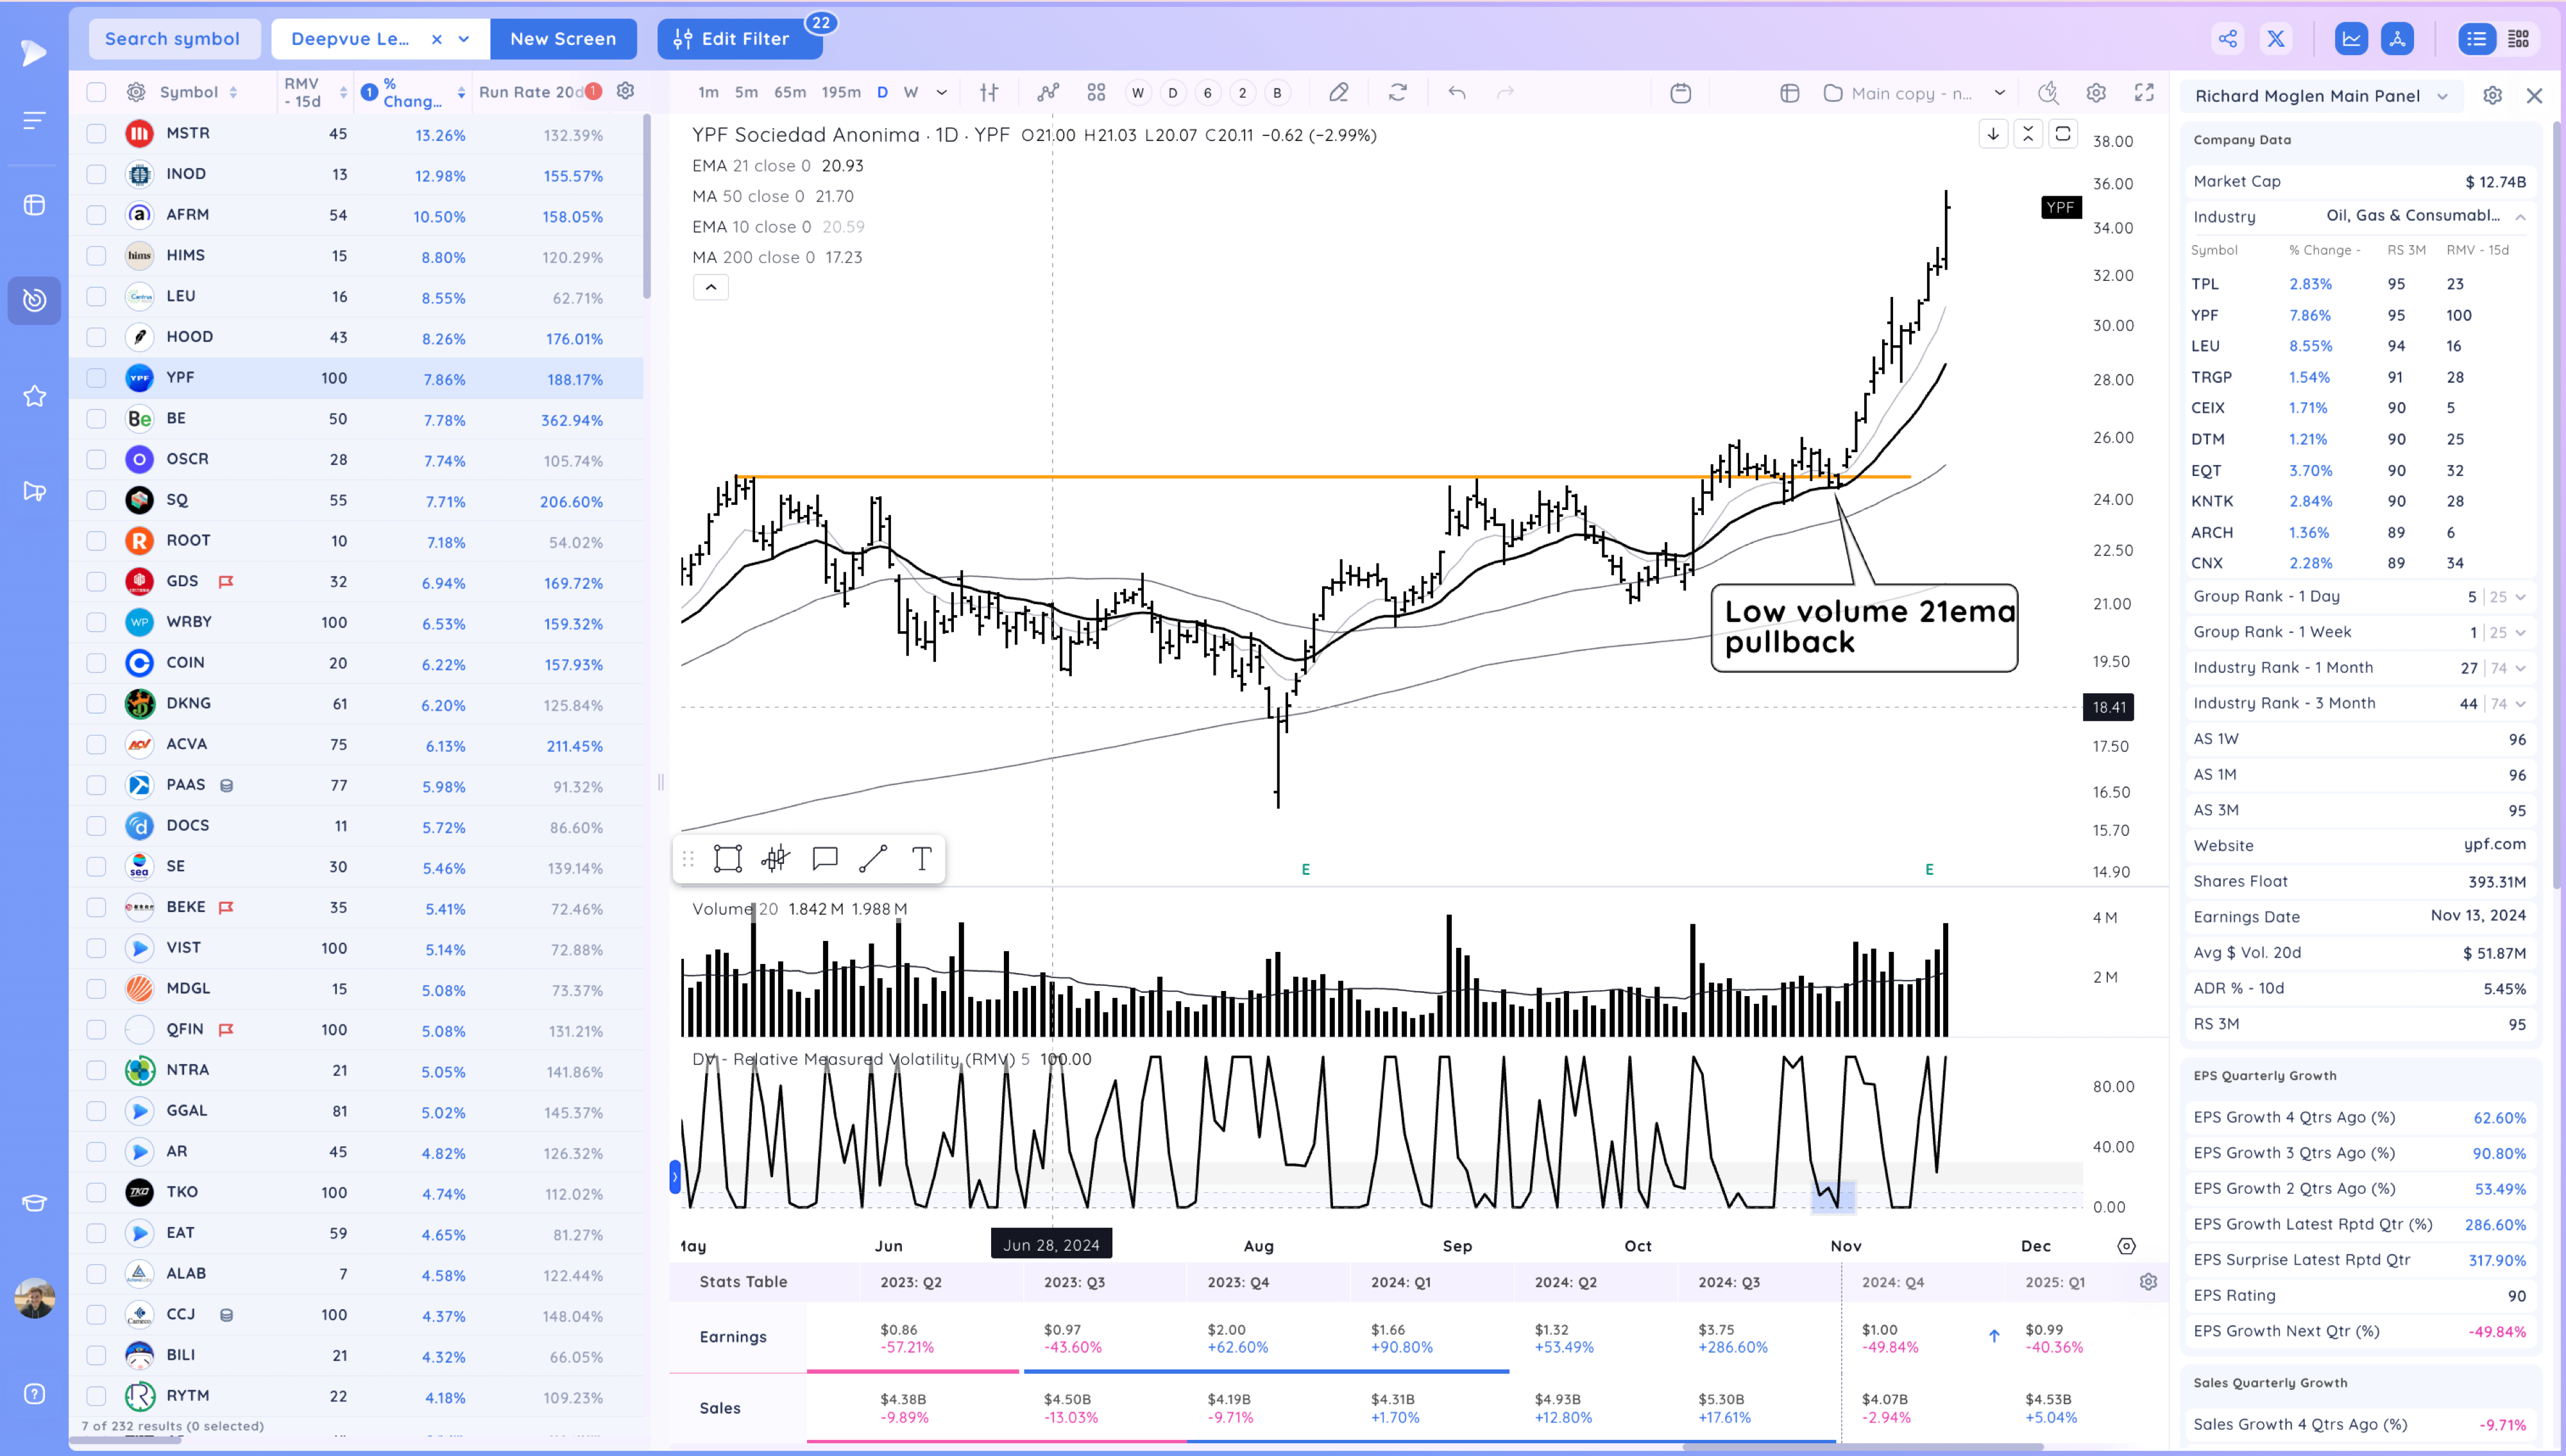Click the New Screen button
This screenshot has width=2566, height=1456.
563,39
